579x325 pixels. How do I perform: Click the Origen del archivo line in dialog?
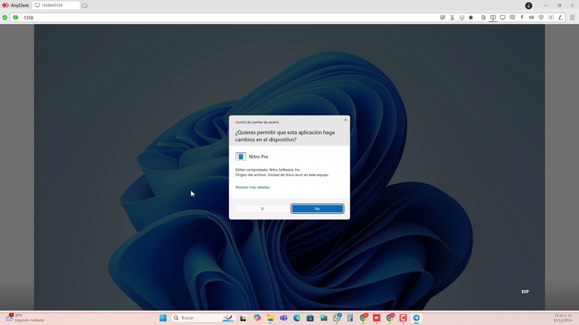click(282, 175)
